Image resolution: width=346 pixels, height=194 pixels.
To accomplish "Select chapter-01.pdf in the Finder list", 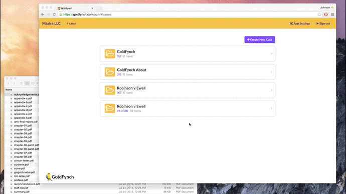I will point(23,125).
